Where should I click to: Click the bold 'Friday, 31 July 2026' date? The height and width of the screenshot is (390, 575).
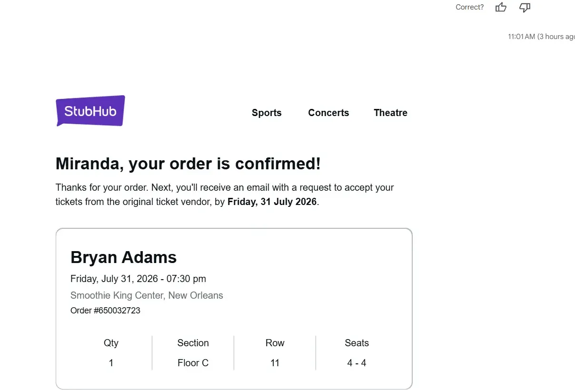(x=272, y=202)
